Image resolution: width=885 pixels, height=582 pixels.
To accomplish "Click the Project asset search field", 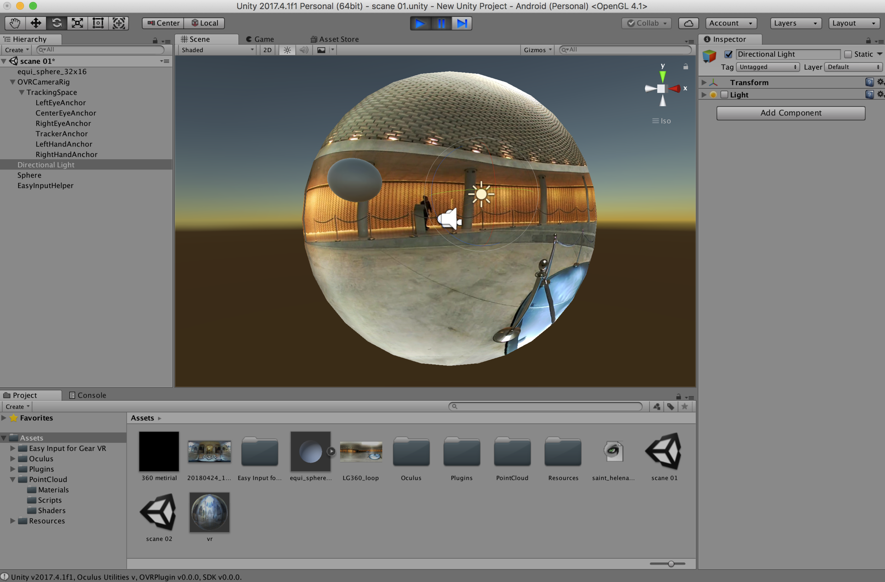I will pos(545,406).
